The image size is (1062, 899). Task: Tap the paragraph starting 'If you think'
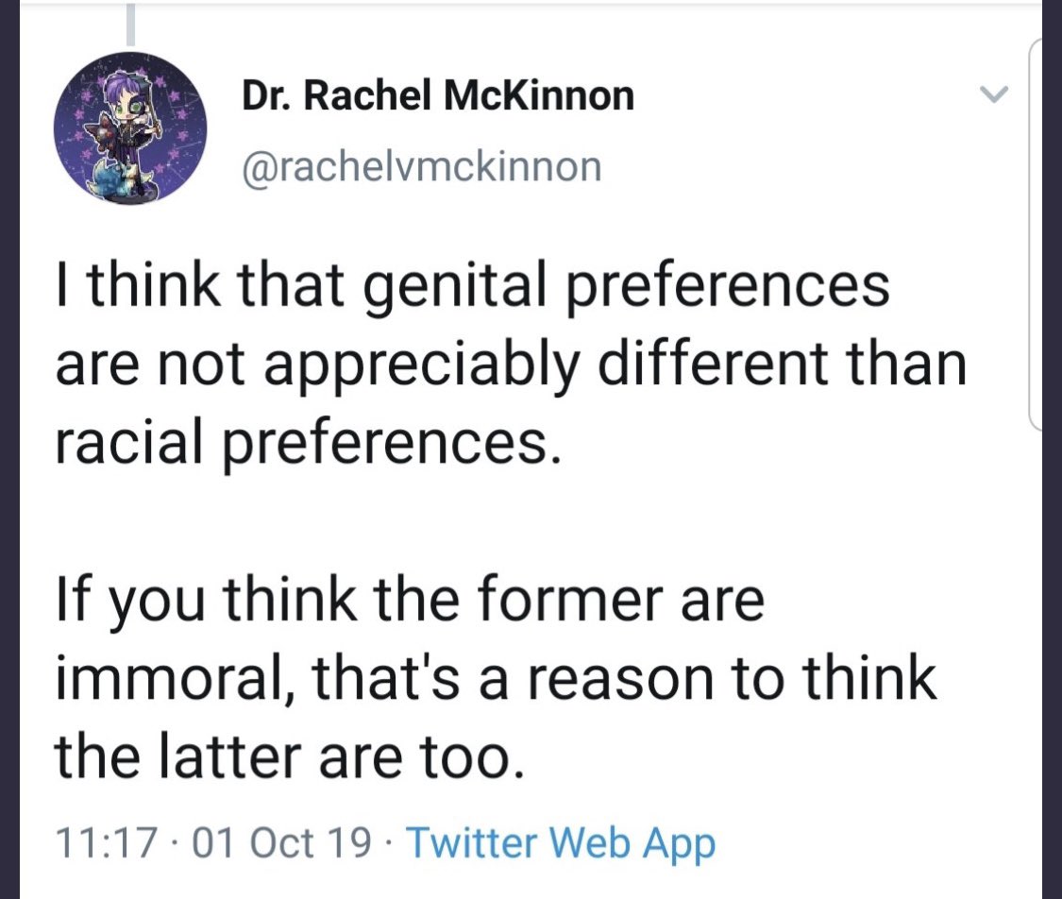[x=496, y=678]
